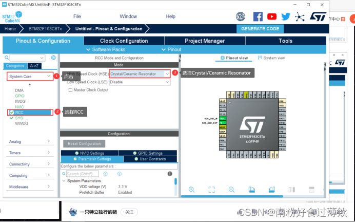Click the GENERATE CODE button
This screenshot has height=222, width=355.
pos(260,29)
